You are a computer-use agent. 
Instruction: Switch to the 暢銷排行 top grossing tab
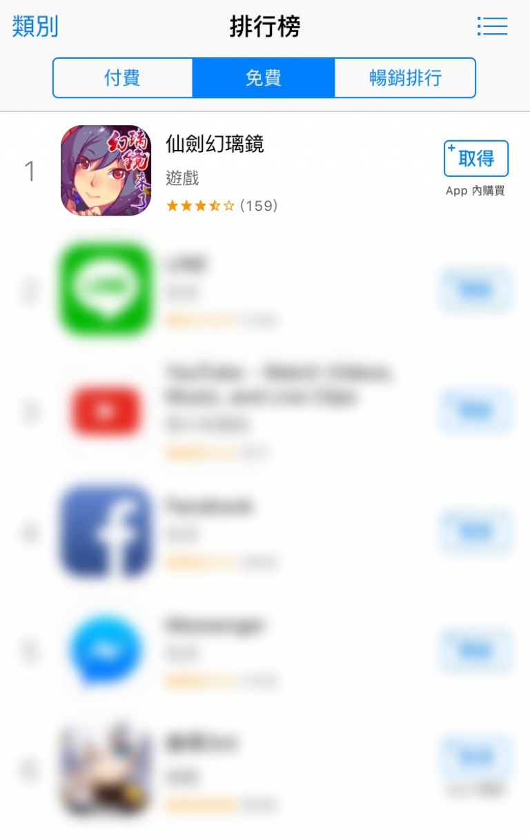(x=405, y=77)
